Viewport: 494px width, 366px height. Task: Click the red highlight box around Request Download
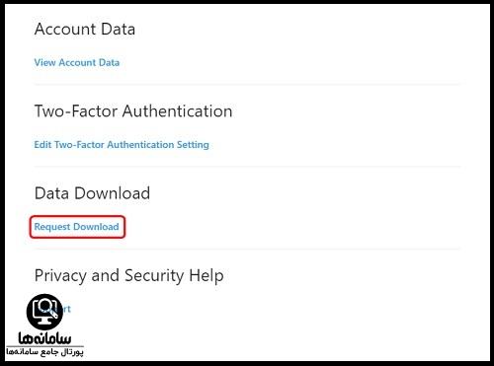[x=77, y=227]
